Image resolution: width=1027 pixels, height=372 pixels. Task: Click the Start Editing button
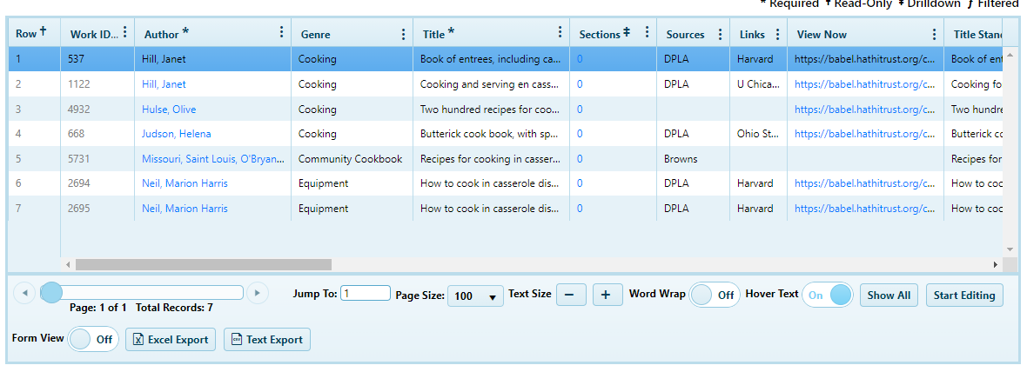point(963,296)
